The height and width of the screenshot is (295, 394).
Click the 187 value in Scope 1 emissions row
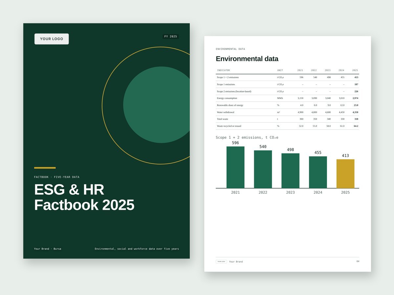356,84
